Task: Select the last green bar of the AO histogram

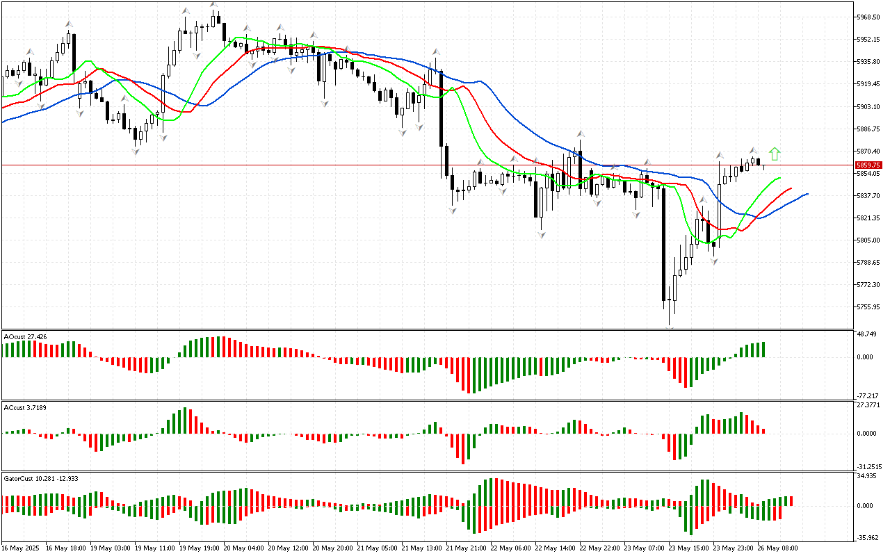Action: point(763,349)
